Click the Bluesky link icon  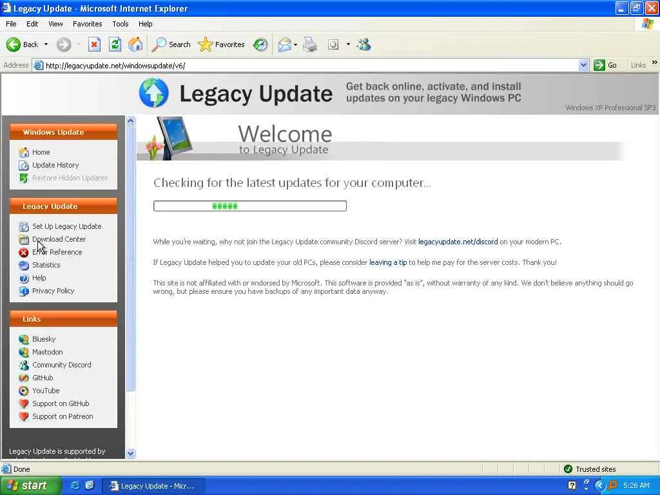click(x=24, y=339)
